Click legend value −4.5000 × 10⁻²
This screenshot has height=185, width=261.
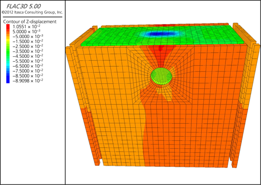28,56
